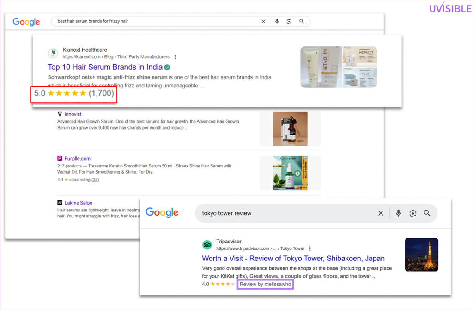The width and height of the screenshot is (473, 310).
Task: Click the verified checkmark beside Top 10 title
Action: point(167,67)
